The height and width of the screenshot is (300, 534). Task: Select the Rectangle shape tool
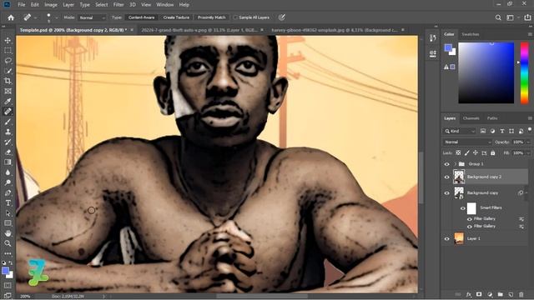click(8, 223)
